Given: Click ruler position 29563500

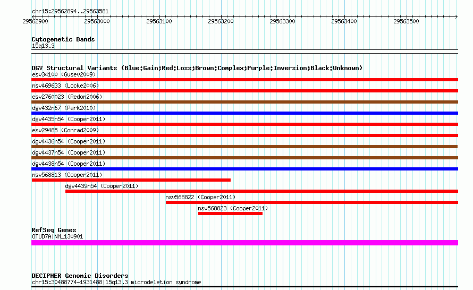Looking at the screenshot, I should pos(406,21).
